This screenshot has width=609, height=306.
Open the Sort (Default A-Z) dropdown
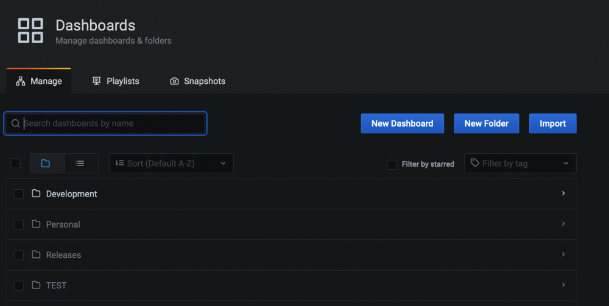(171, 163)
